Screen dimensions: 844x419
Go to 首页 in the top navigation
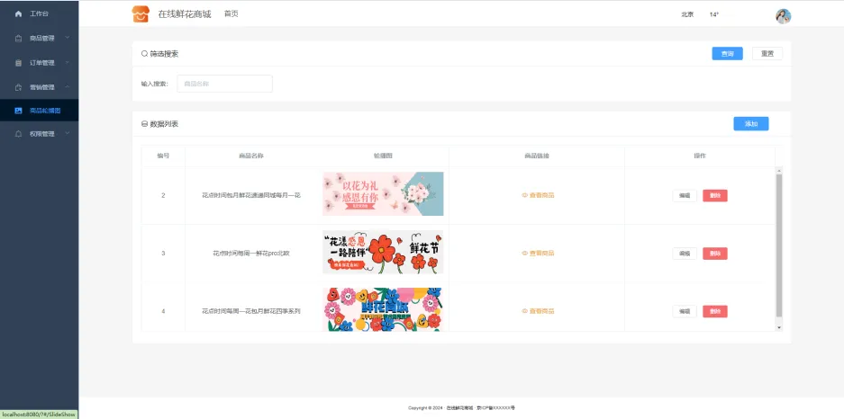[231, 14]
